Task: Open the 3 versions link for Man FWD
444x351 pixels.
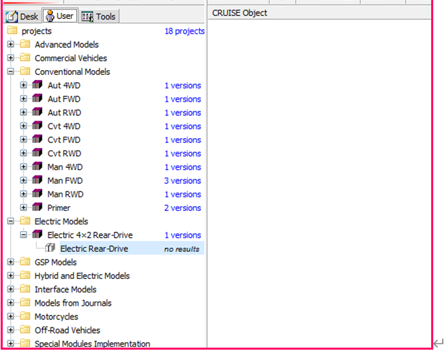Action: point(183,181)
